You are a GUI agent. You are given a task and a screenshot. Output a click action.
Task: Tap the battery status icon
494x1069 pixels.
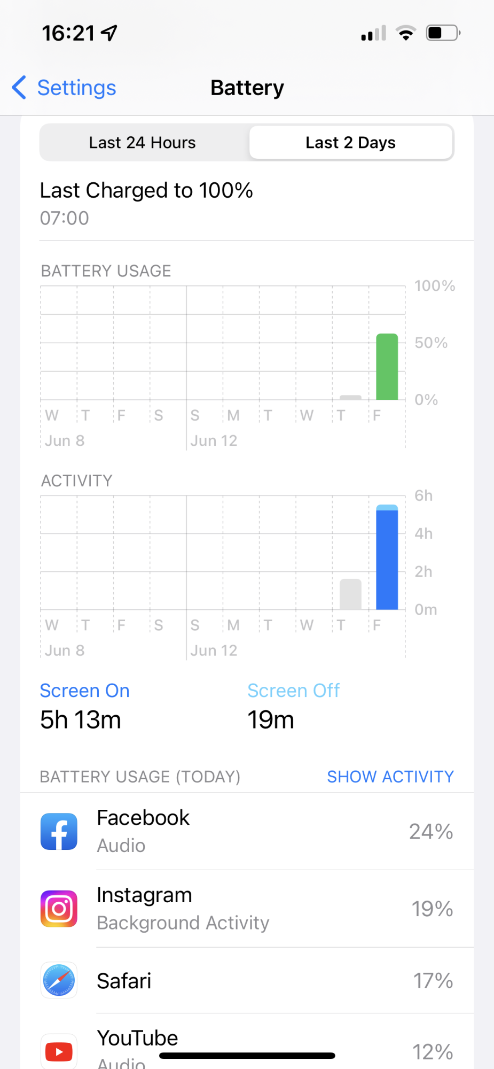443,33
